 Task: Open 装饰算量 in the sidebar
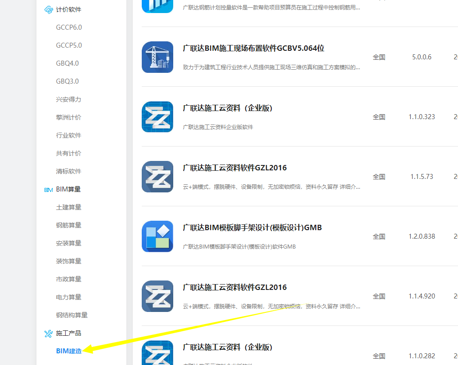(x=69, y=262)
